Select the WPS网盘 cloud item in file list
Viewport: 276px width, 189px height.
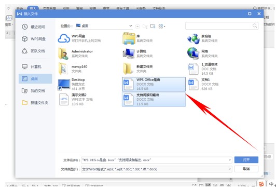79,38
